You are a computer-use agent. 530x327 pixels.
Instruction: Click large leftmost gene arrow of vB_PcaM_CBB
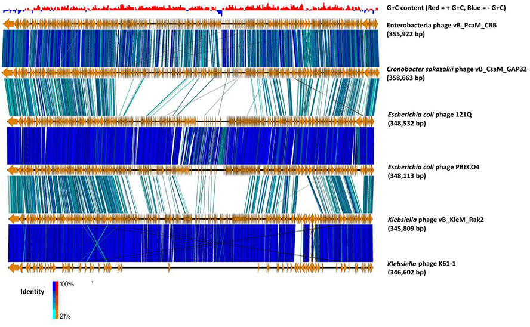pos(8,24)
